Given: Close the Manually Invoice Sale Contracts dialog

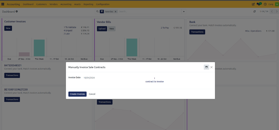Looking at the screenshot, I should tap(211, 67).
